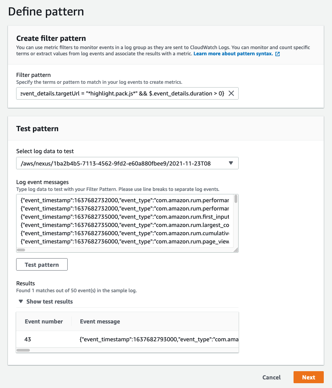Screen dimensions: 332x388
Task: Select Cancel to discard the pattern
Action: (x=271, y=377)
